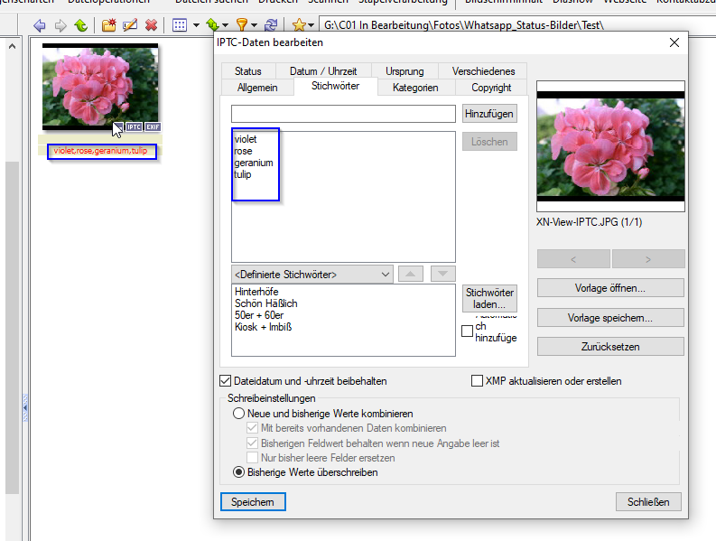This screenshot has height=541, width=716.
Task: Open the funnel filter dropdown arrow
Action: point(255,25)
